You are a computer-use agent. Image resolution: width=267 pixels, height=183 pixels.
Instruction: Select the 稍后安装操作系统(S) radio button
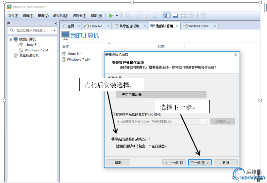[113, 139]
